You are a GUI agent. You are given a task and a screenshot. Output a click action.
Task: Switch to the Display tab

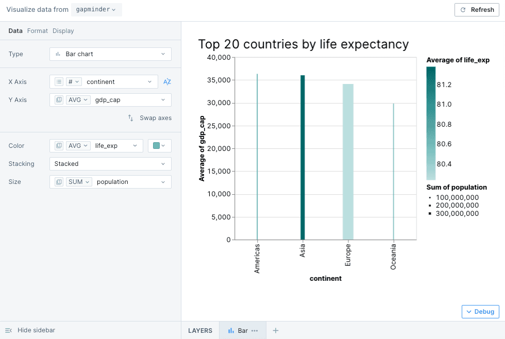click(63, 31)
